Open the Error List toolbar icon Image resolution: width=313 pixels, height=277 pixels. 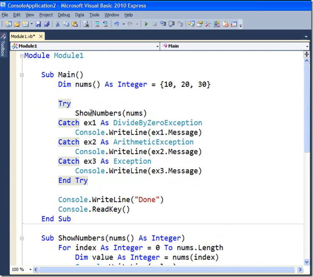tap(225, 24)
